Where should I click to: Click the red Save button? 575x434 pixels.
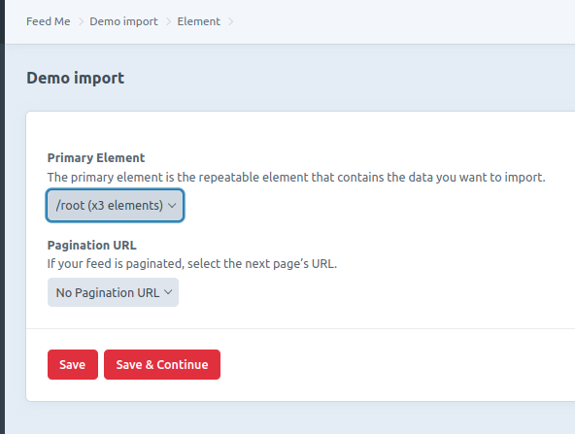click(73, 364)
